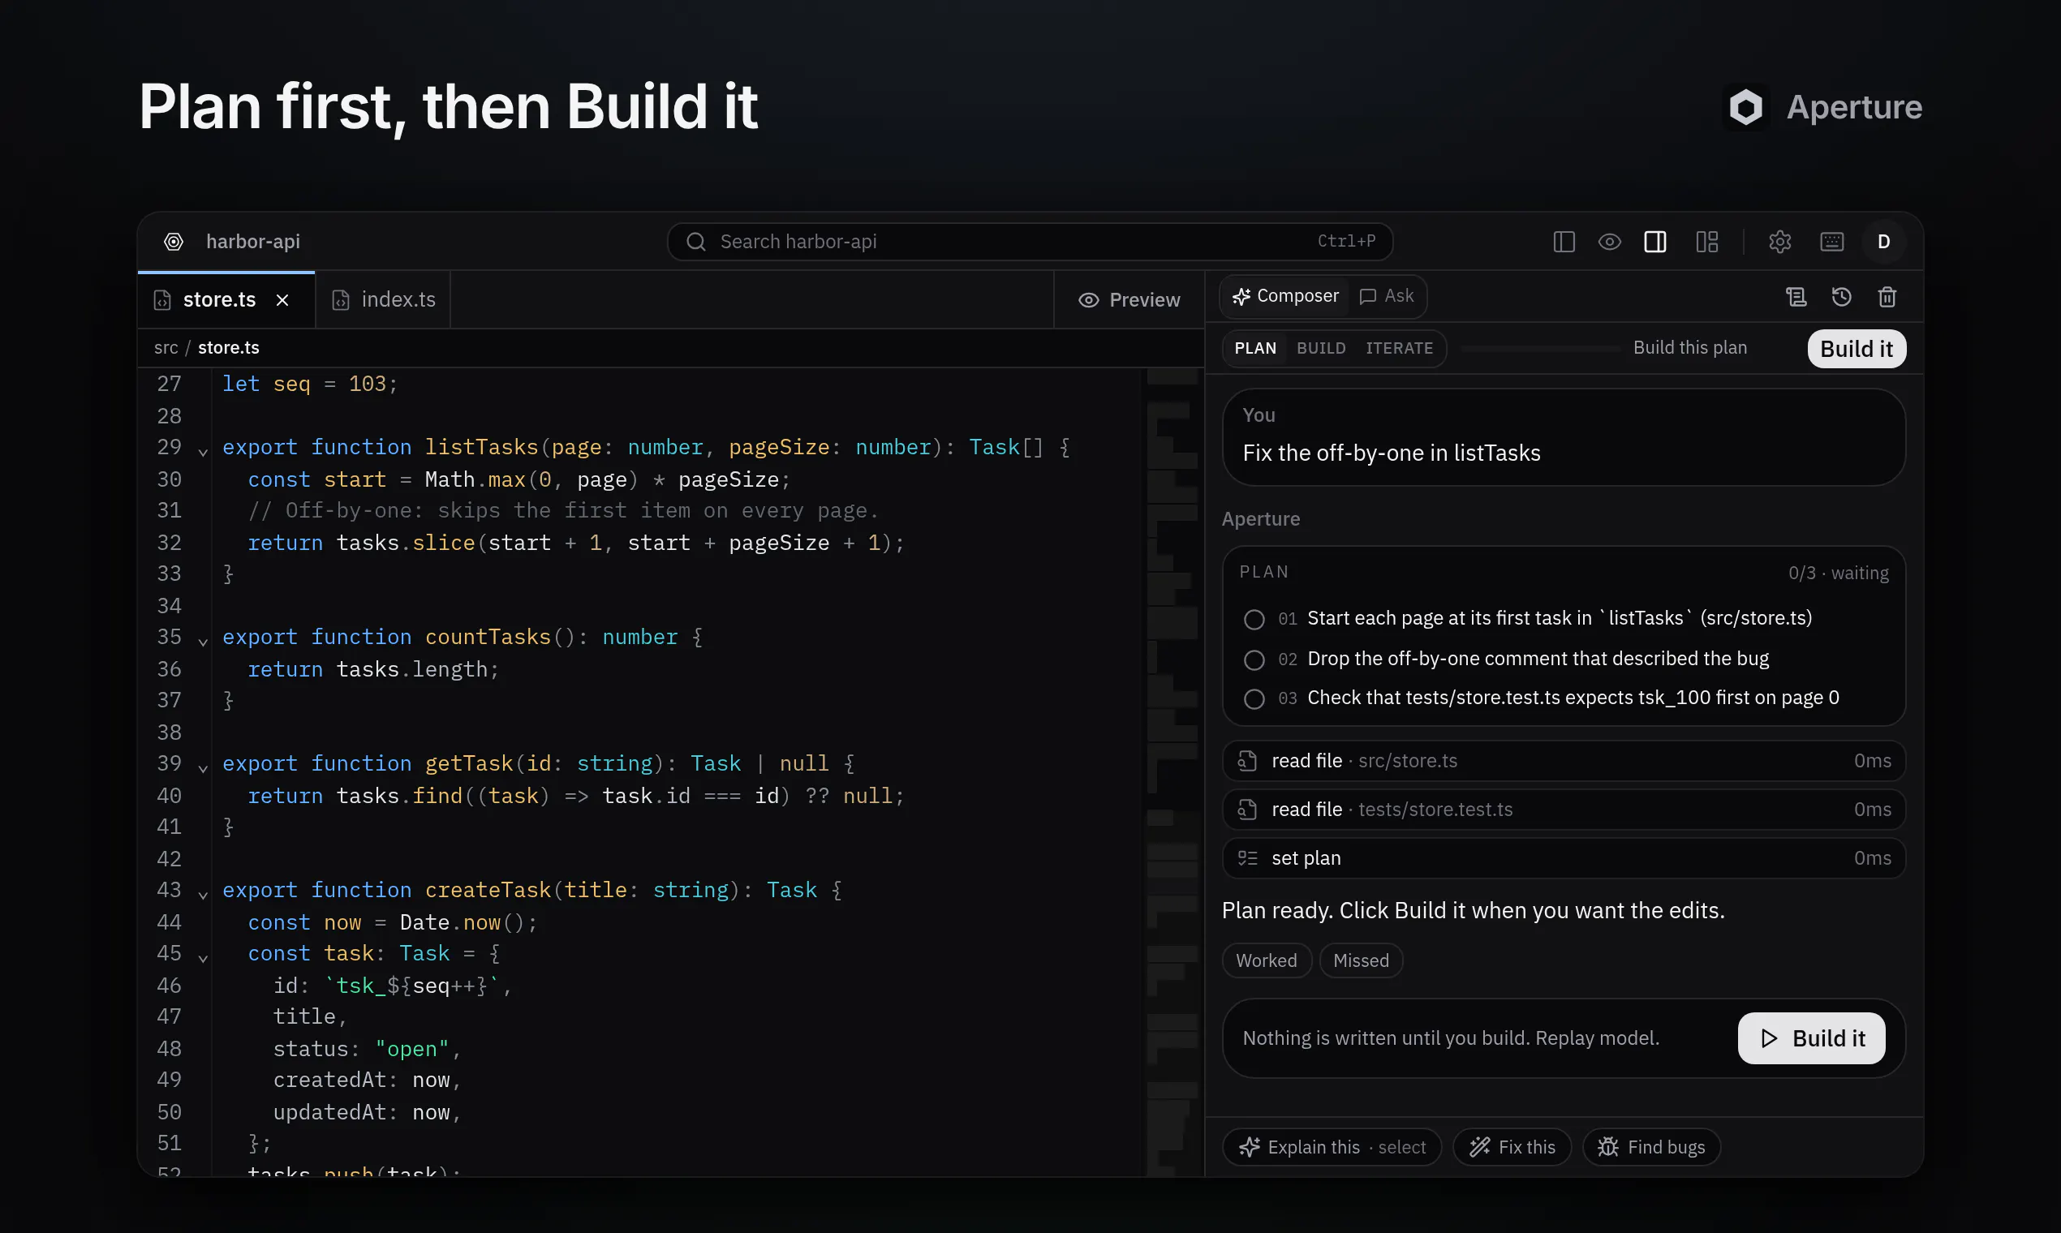This screenshot has width=2061, height=1233.
Task: Close the store.ts tab
Action: 282,300
